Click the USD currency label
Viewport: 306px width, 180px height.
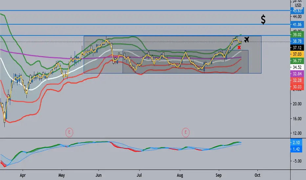(x=298, y=5)
